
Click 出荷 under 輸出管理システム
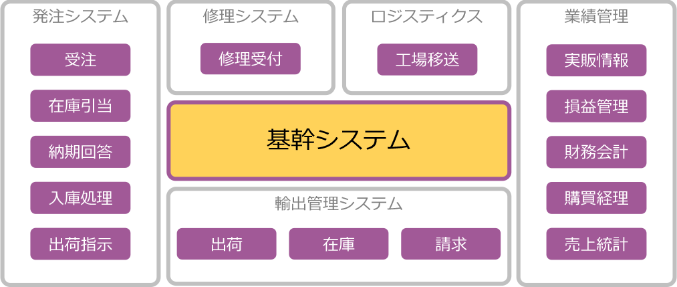[226, 244]
